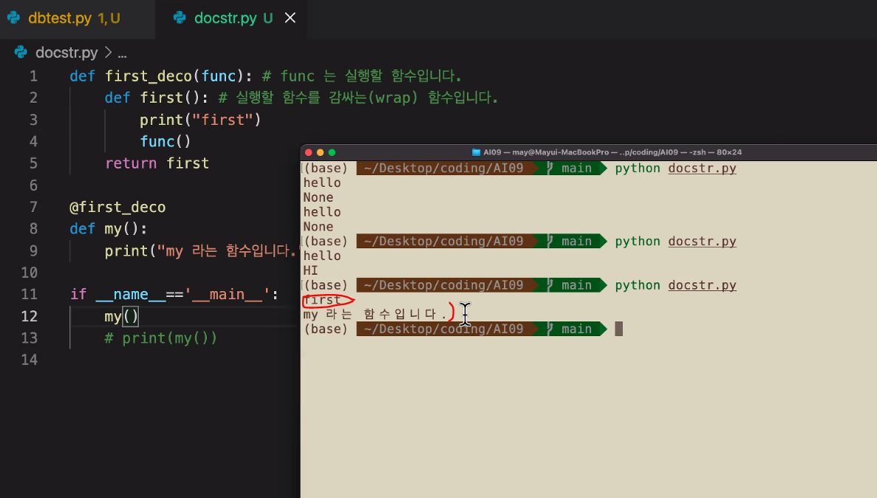Place cursor on 'def first_deco(func):' text
The width and height of the screenshot is (877, 498).
coord(160,76)
